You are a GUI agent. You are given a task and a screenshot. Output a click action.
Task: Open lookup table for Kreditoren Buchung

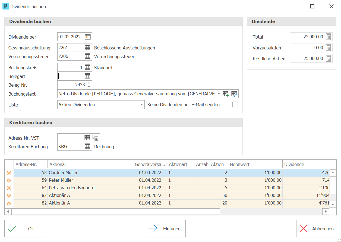[87, 147]
